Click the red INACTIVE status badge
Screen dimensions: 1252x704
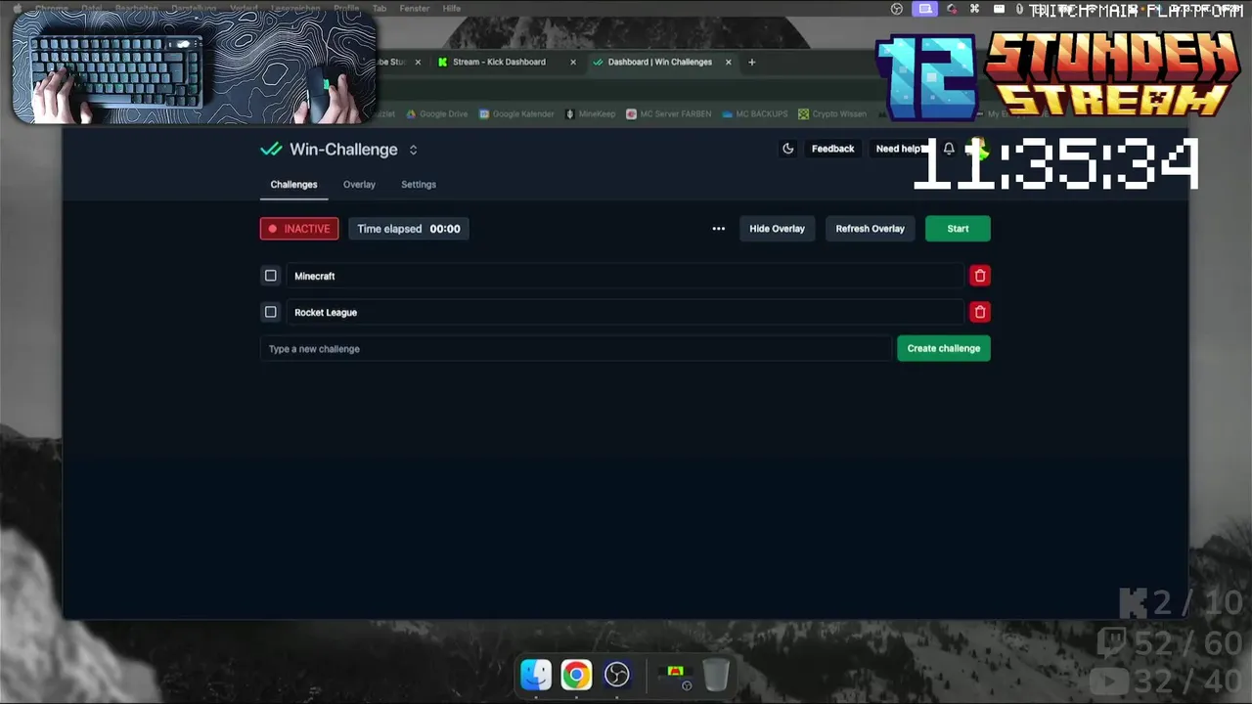pyautogui.click(x=299, y=229)
